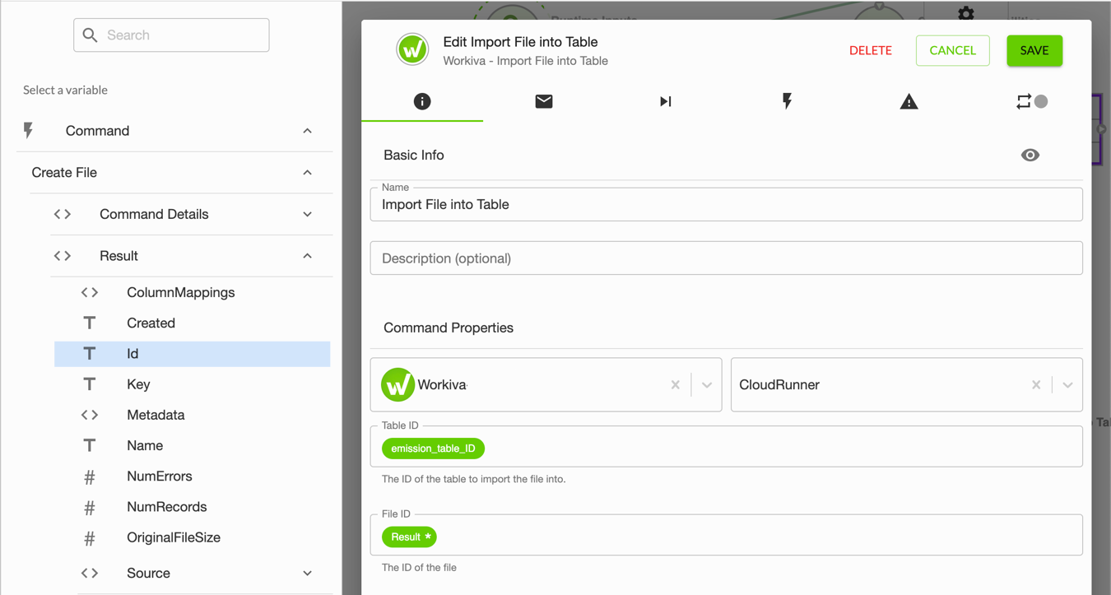This screenshot has height=595, width=1111.
Task: Click the Description (optional) field
Action: click(x=727, y=258)
